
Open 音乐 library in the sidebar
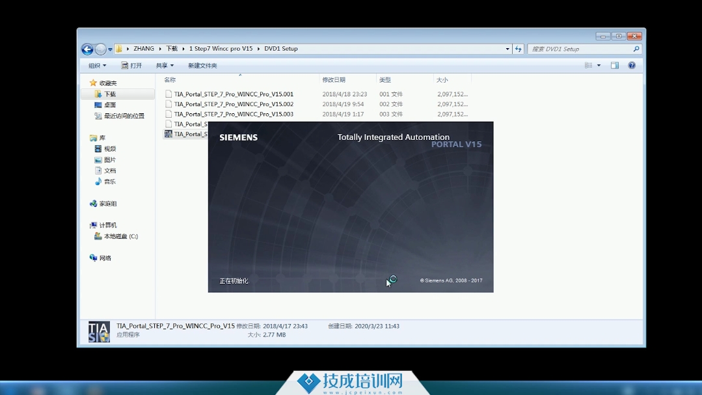click(110, 182)
